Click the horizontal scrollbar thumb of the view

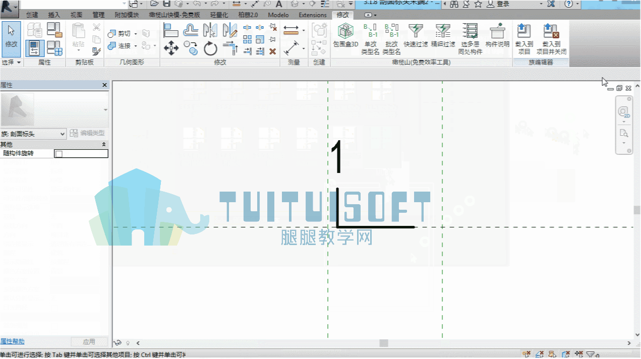(x=384, y=343)
